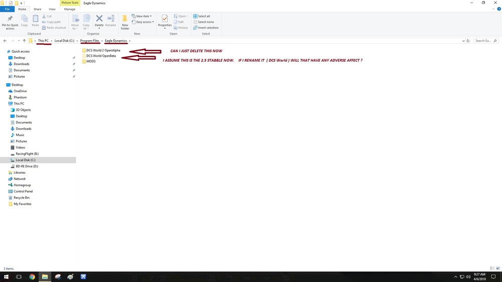This screenshot has height=282, width=502.
Task: Choose Copy path in the ribbon
Action: [x=51, y=22]
